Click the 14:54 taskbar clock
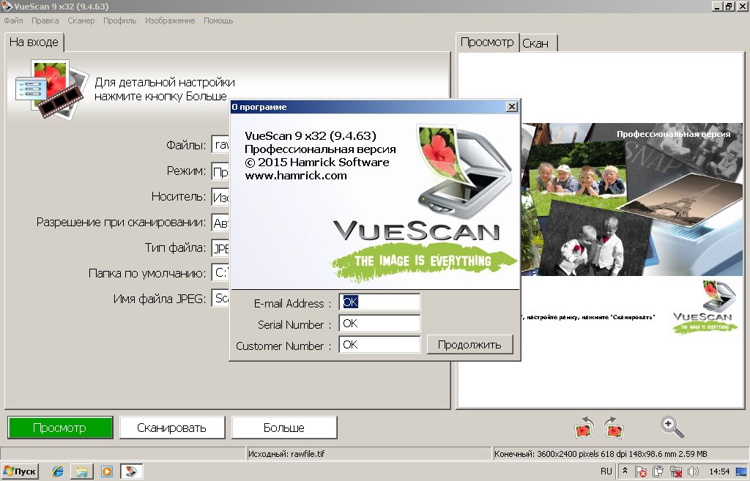750x481 pixels. [719, 471]
